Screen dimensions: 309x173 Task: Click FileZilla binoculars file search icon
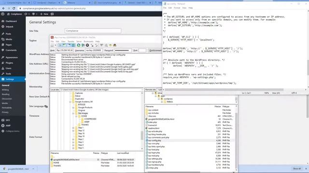(x=115, y=45)
